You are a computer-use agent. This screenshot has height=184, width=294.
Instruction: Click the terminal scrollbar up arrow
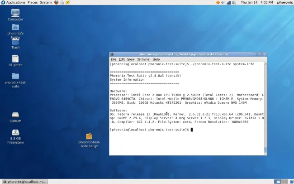tap(266, 63)
